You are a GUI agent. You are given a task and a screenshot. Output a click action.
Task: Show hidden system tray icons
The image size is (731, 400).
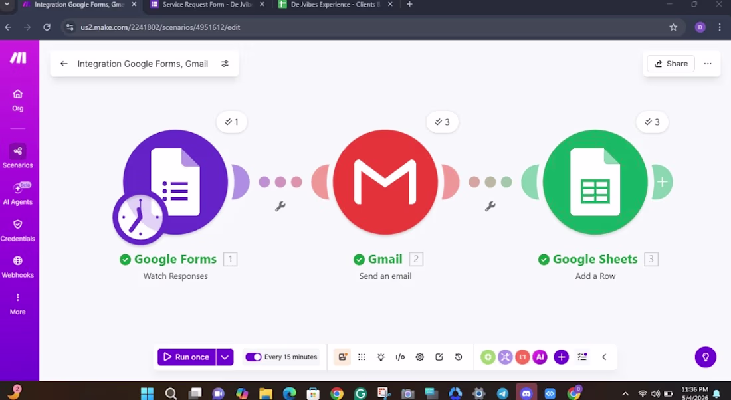(625, 394)
